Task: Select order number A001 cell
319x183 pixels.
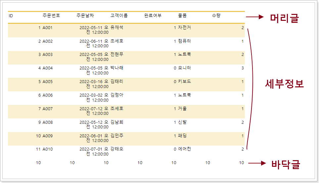Action: pos(48,28)
